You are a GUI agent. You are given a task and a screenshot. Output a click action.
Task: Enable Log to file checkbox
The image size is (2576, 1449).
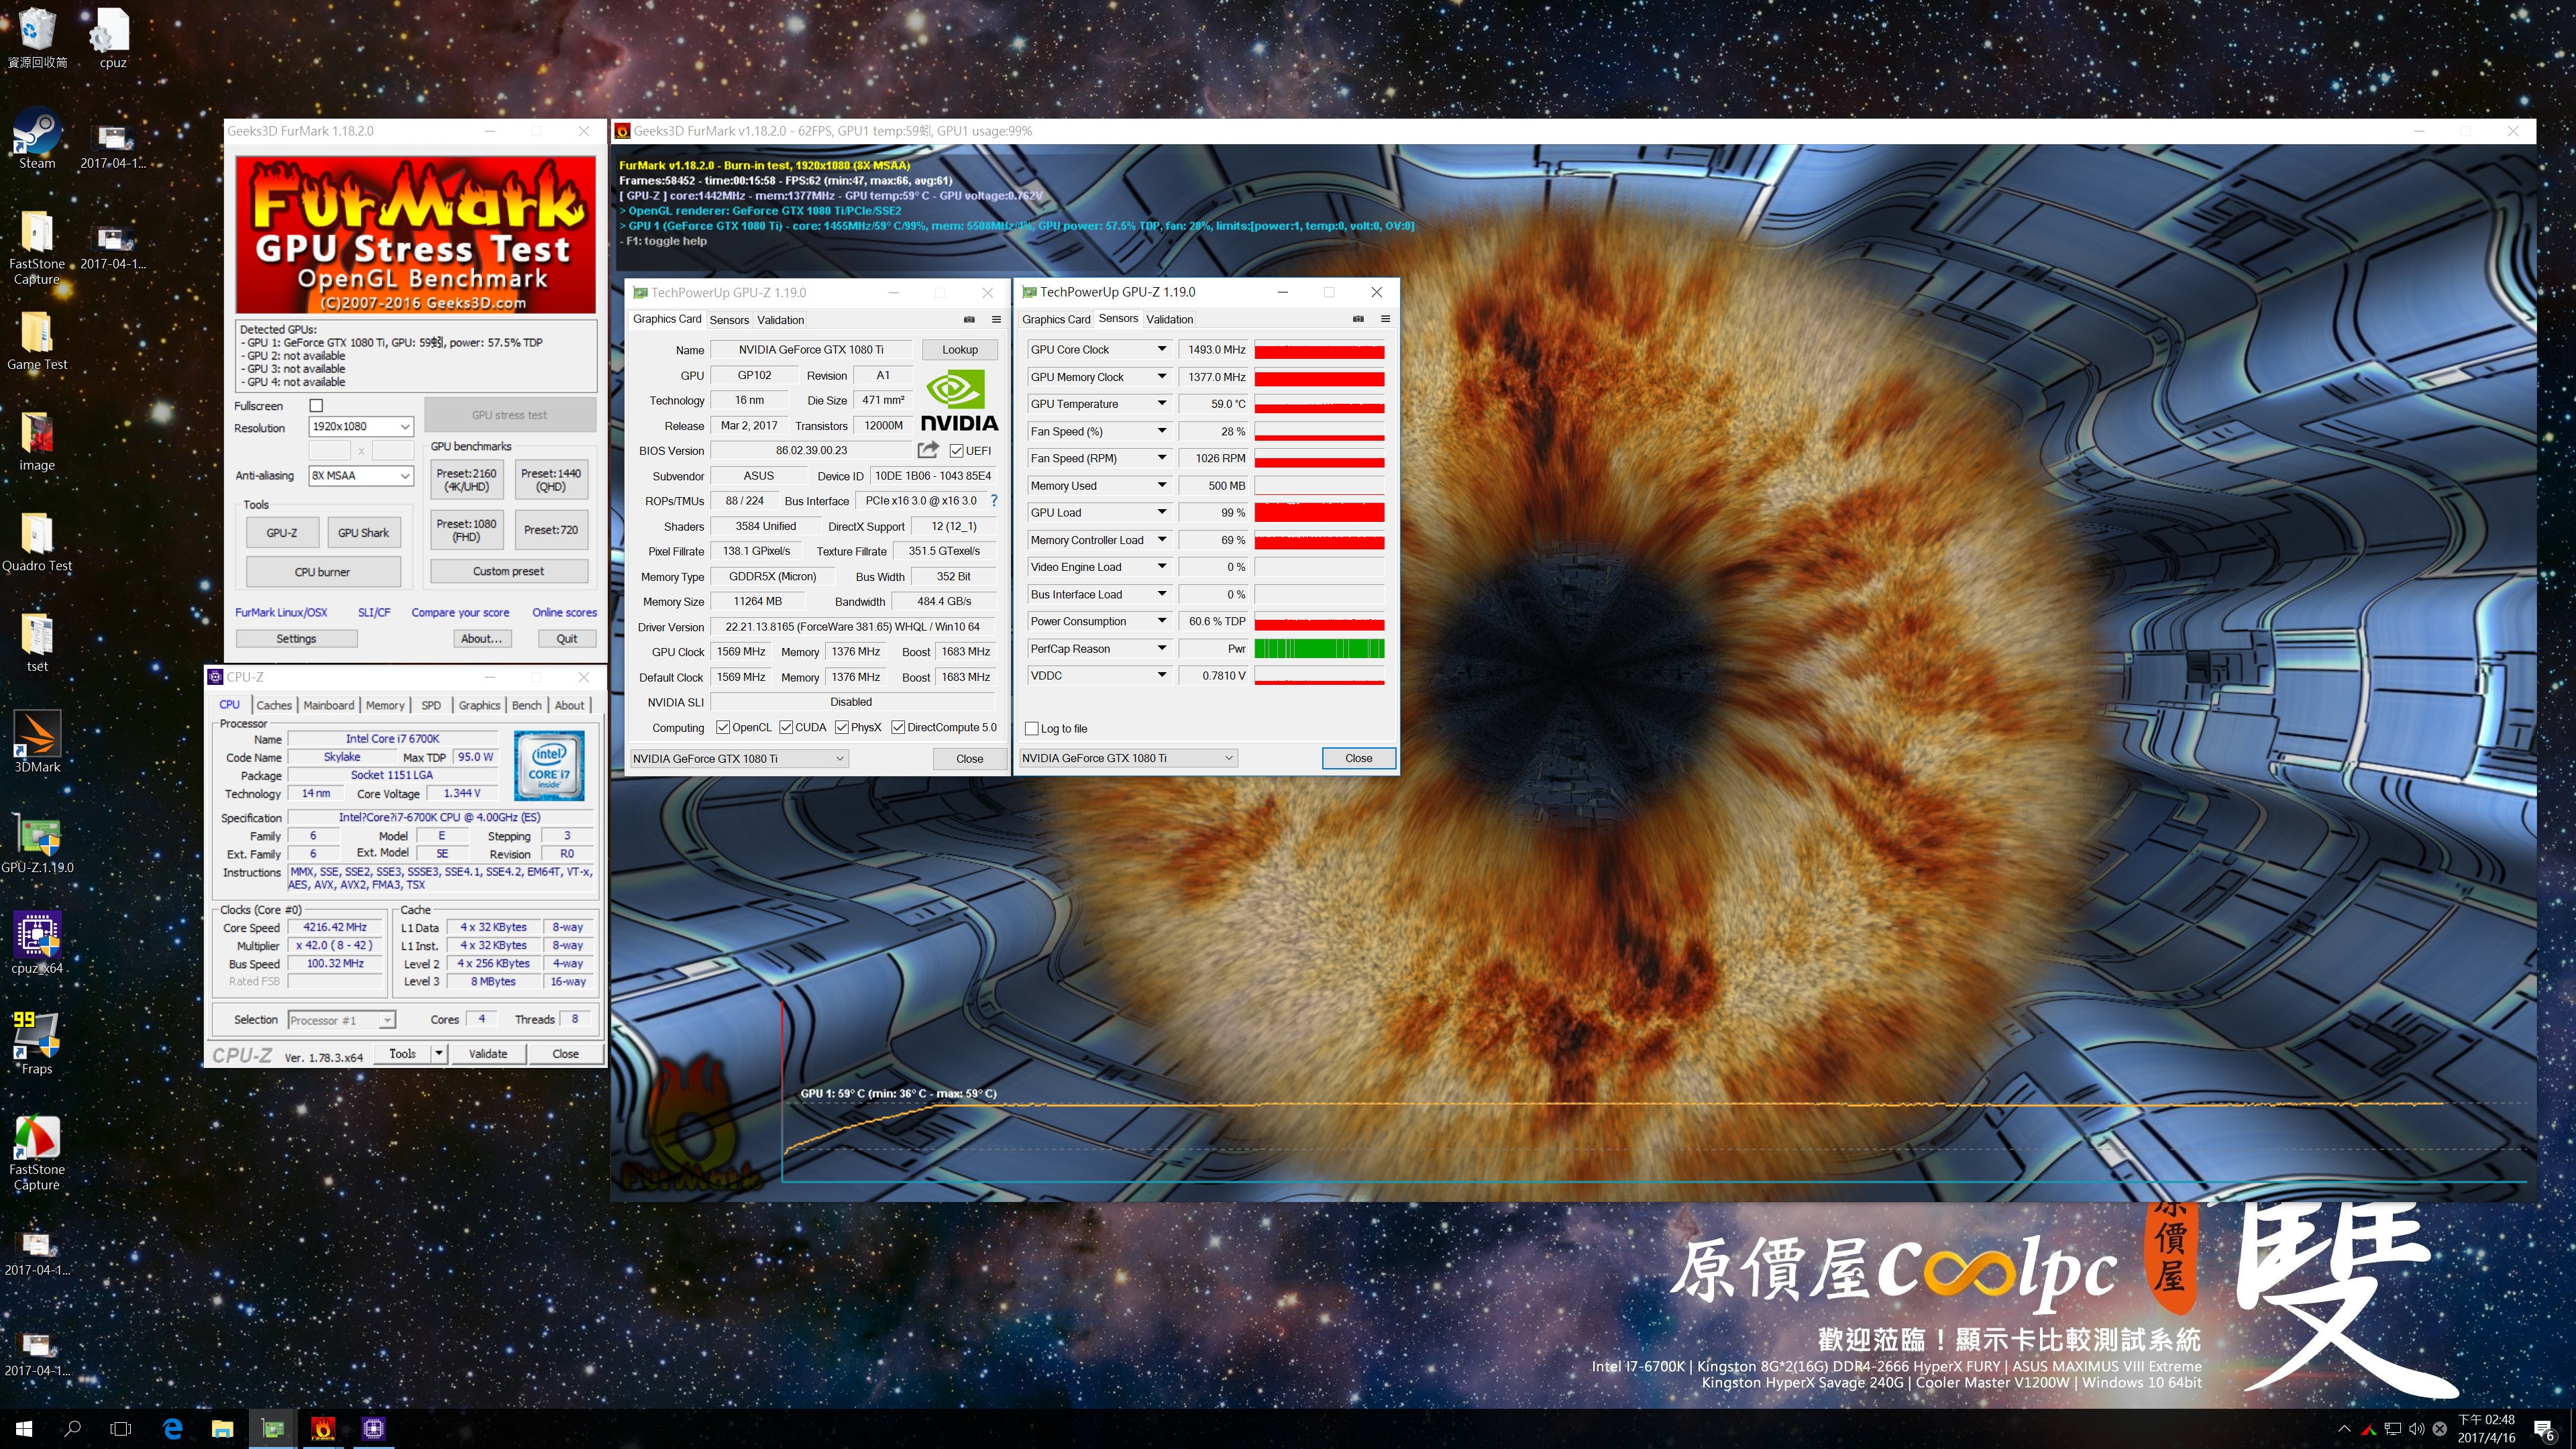click(x=1032, y=728)
